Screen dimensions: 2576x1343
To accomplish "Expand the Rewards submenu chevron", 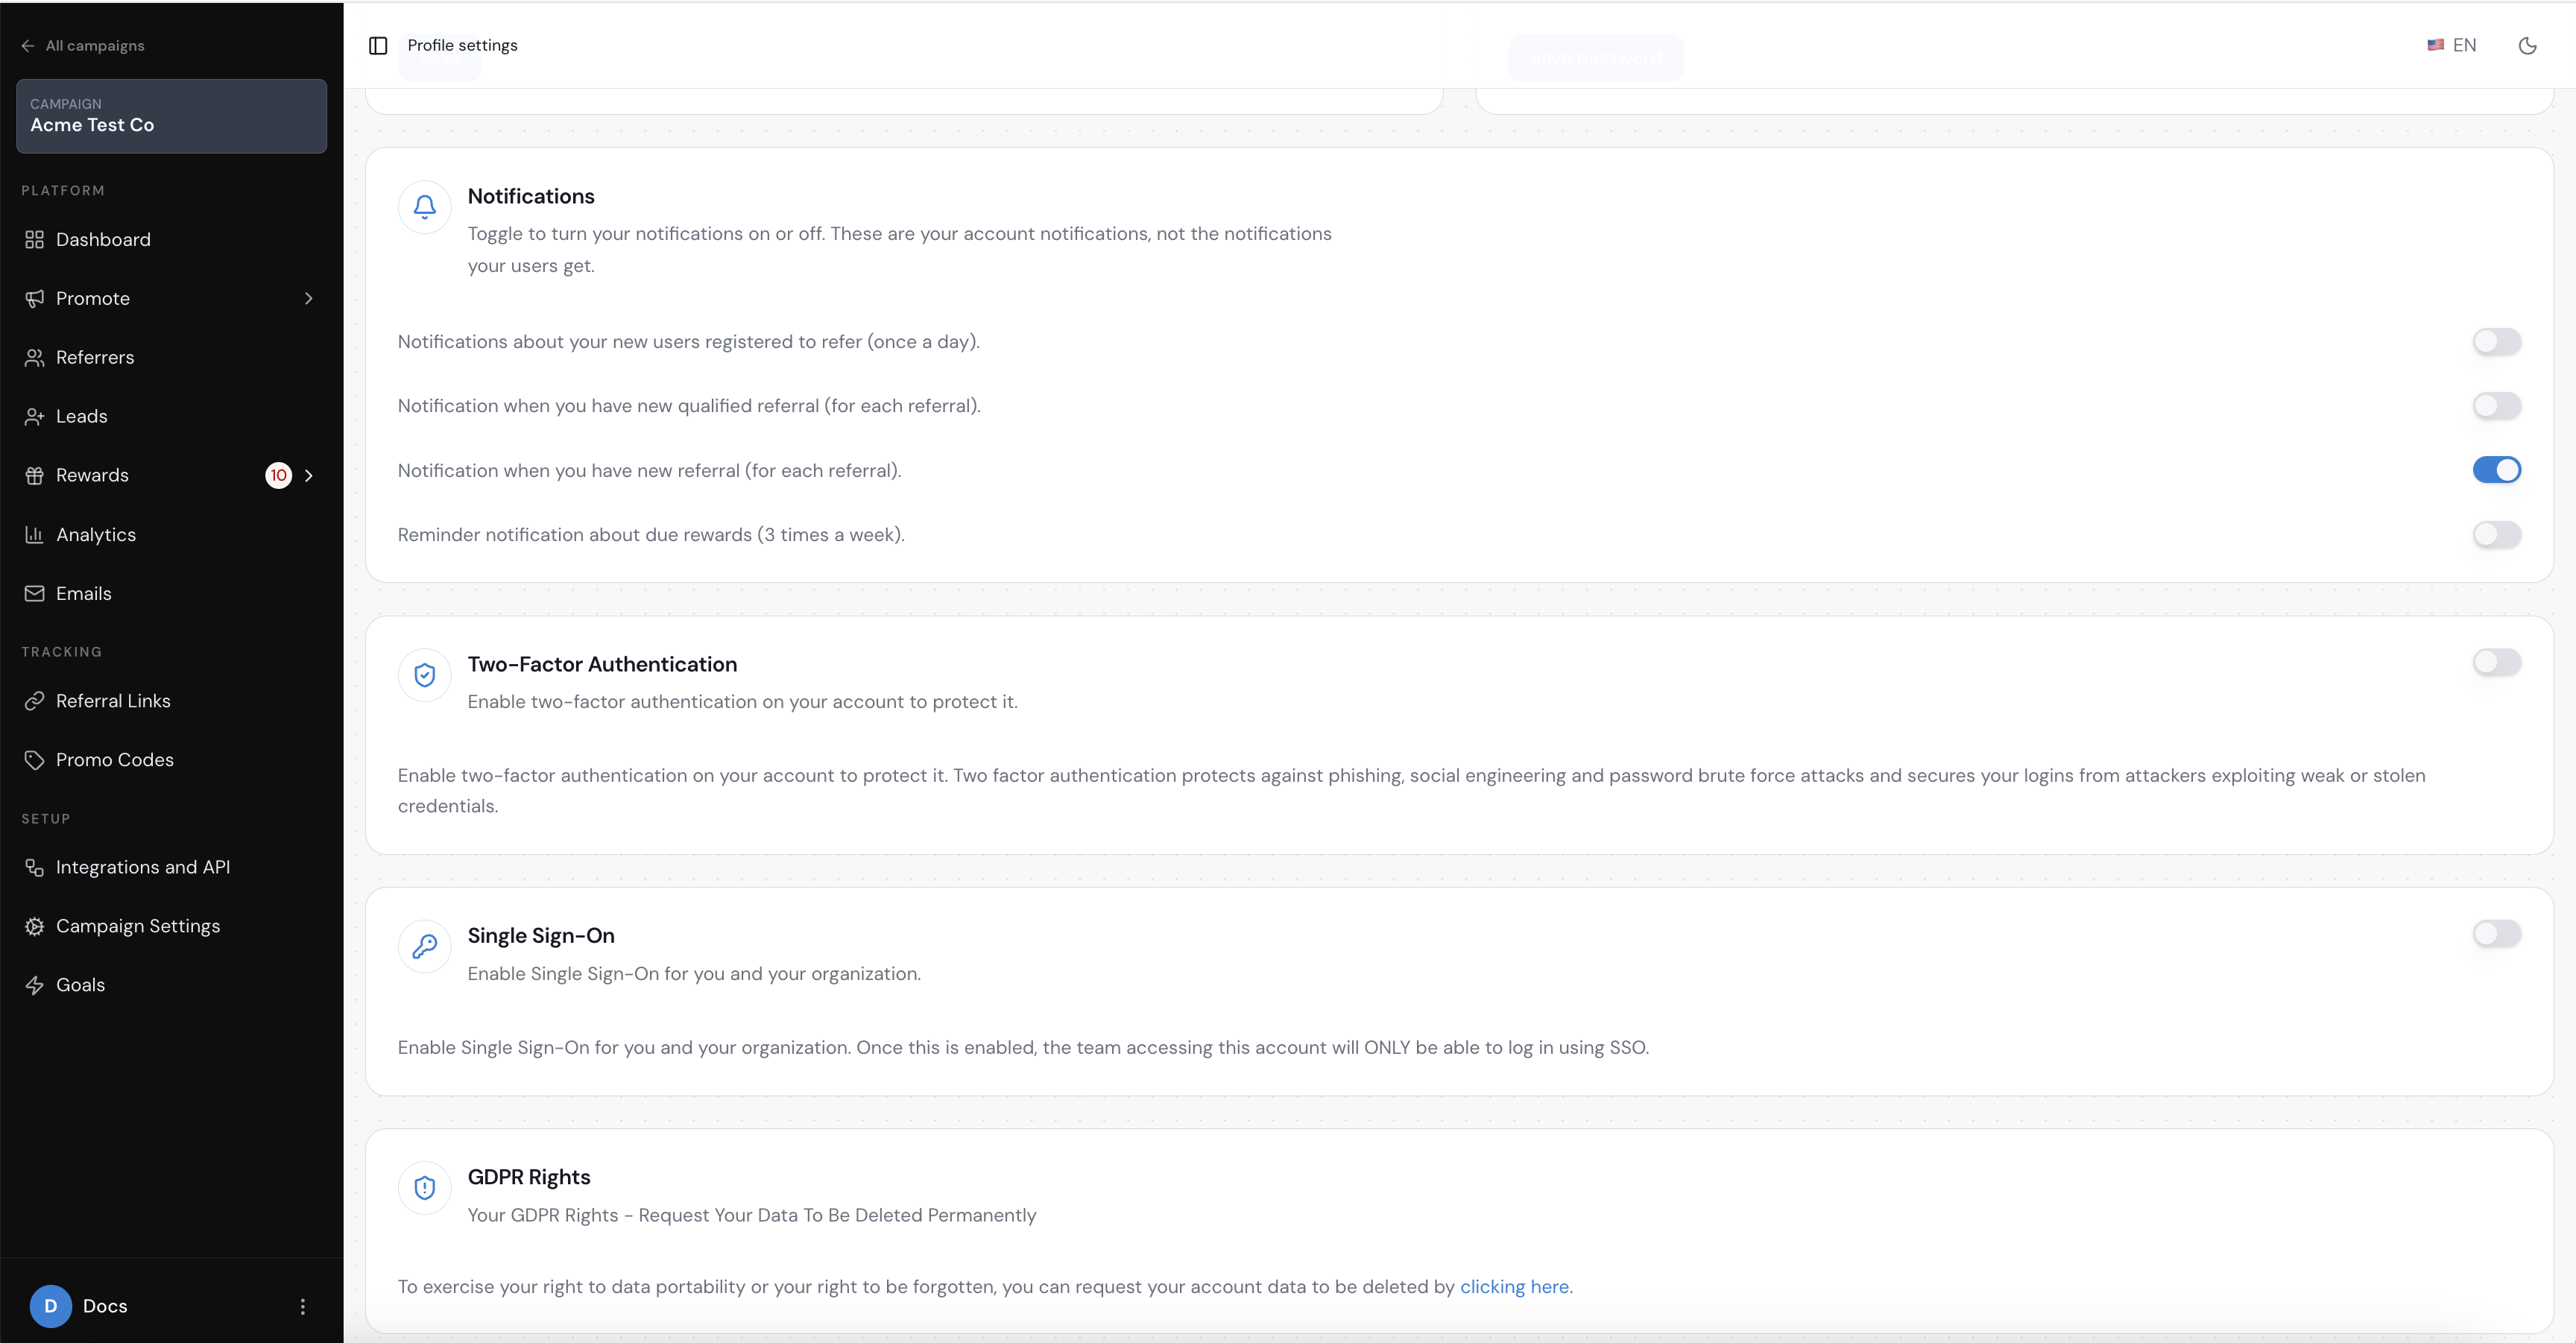I will tap(309, 476).
